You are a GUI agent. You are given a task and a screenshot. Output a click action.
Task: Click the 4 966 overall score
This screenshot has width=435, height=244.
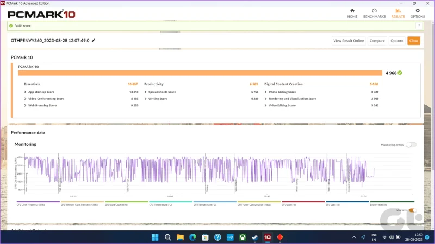click(391, 73)
